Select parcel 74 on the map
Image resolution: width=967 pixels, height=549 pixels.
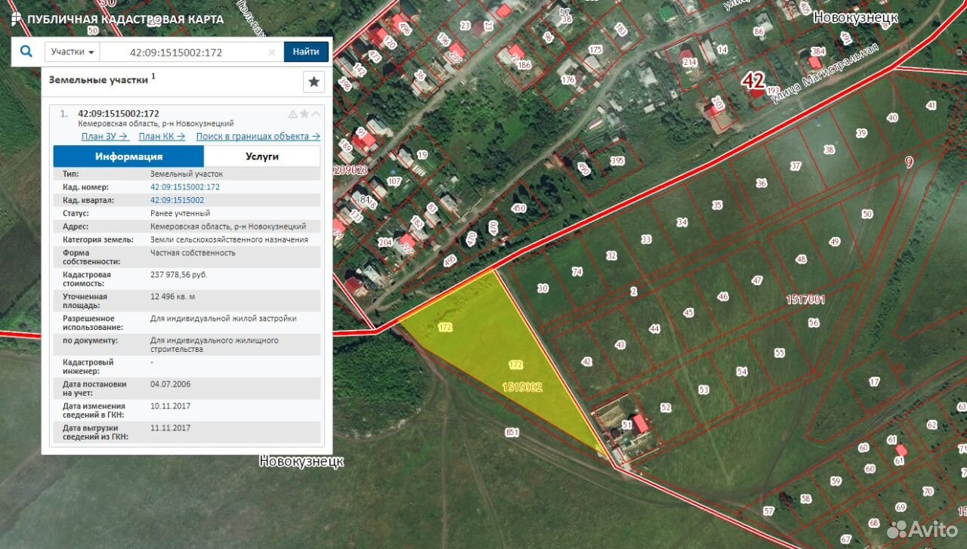[x=577, y=272]
